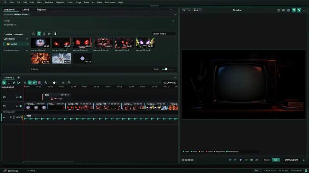
Task: Click the play-in-brackets tool in timeline toolbar
Action: click(25, 83)
